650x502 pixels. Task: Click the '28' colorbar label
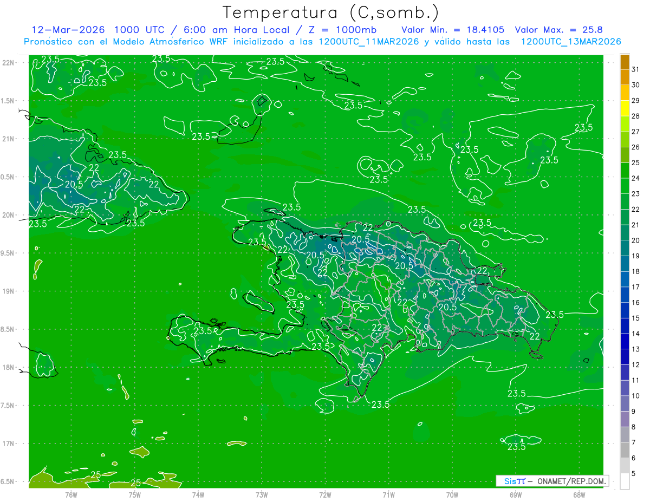pos(636,116)
